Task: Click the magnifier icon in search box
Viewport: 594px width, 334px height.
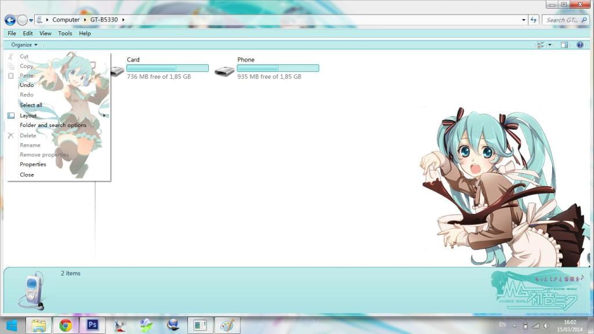Action: click(x=584, y=20)
